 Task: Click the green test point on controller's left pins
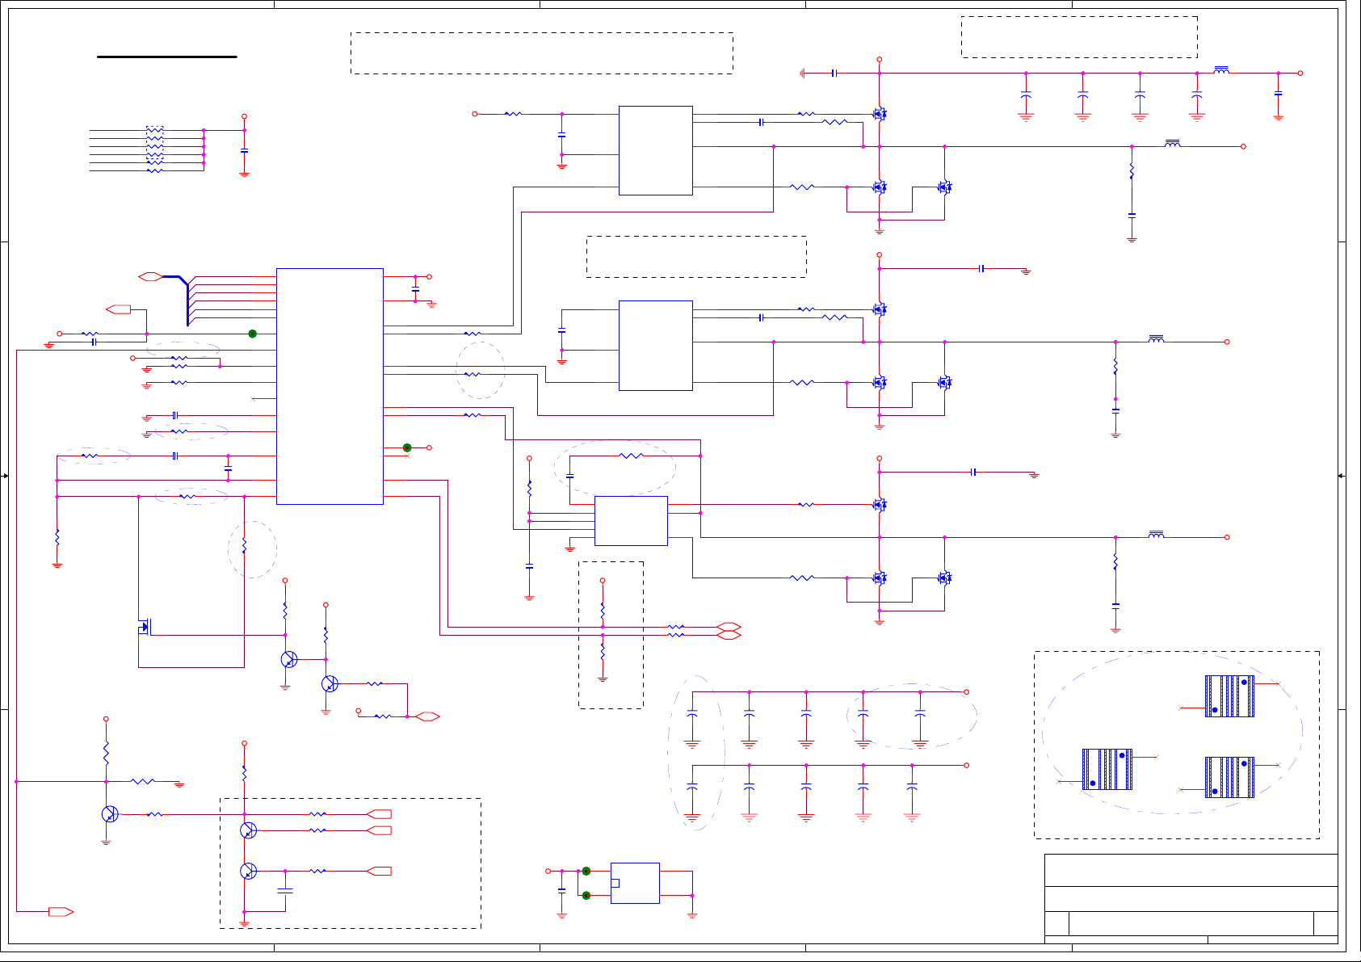coord(252,334)
